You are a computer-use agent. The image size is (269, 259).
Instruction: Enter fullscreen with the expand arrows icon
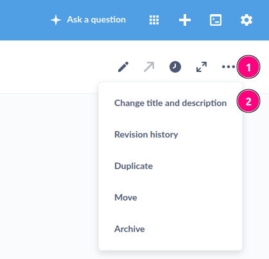click(x=202, y=67)
